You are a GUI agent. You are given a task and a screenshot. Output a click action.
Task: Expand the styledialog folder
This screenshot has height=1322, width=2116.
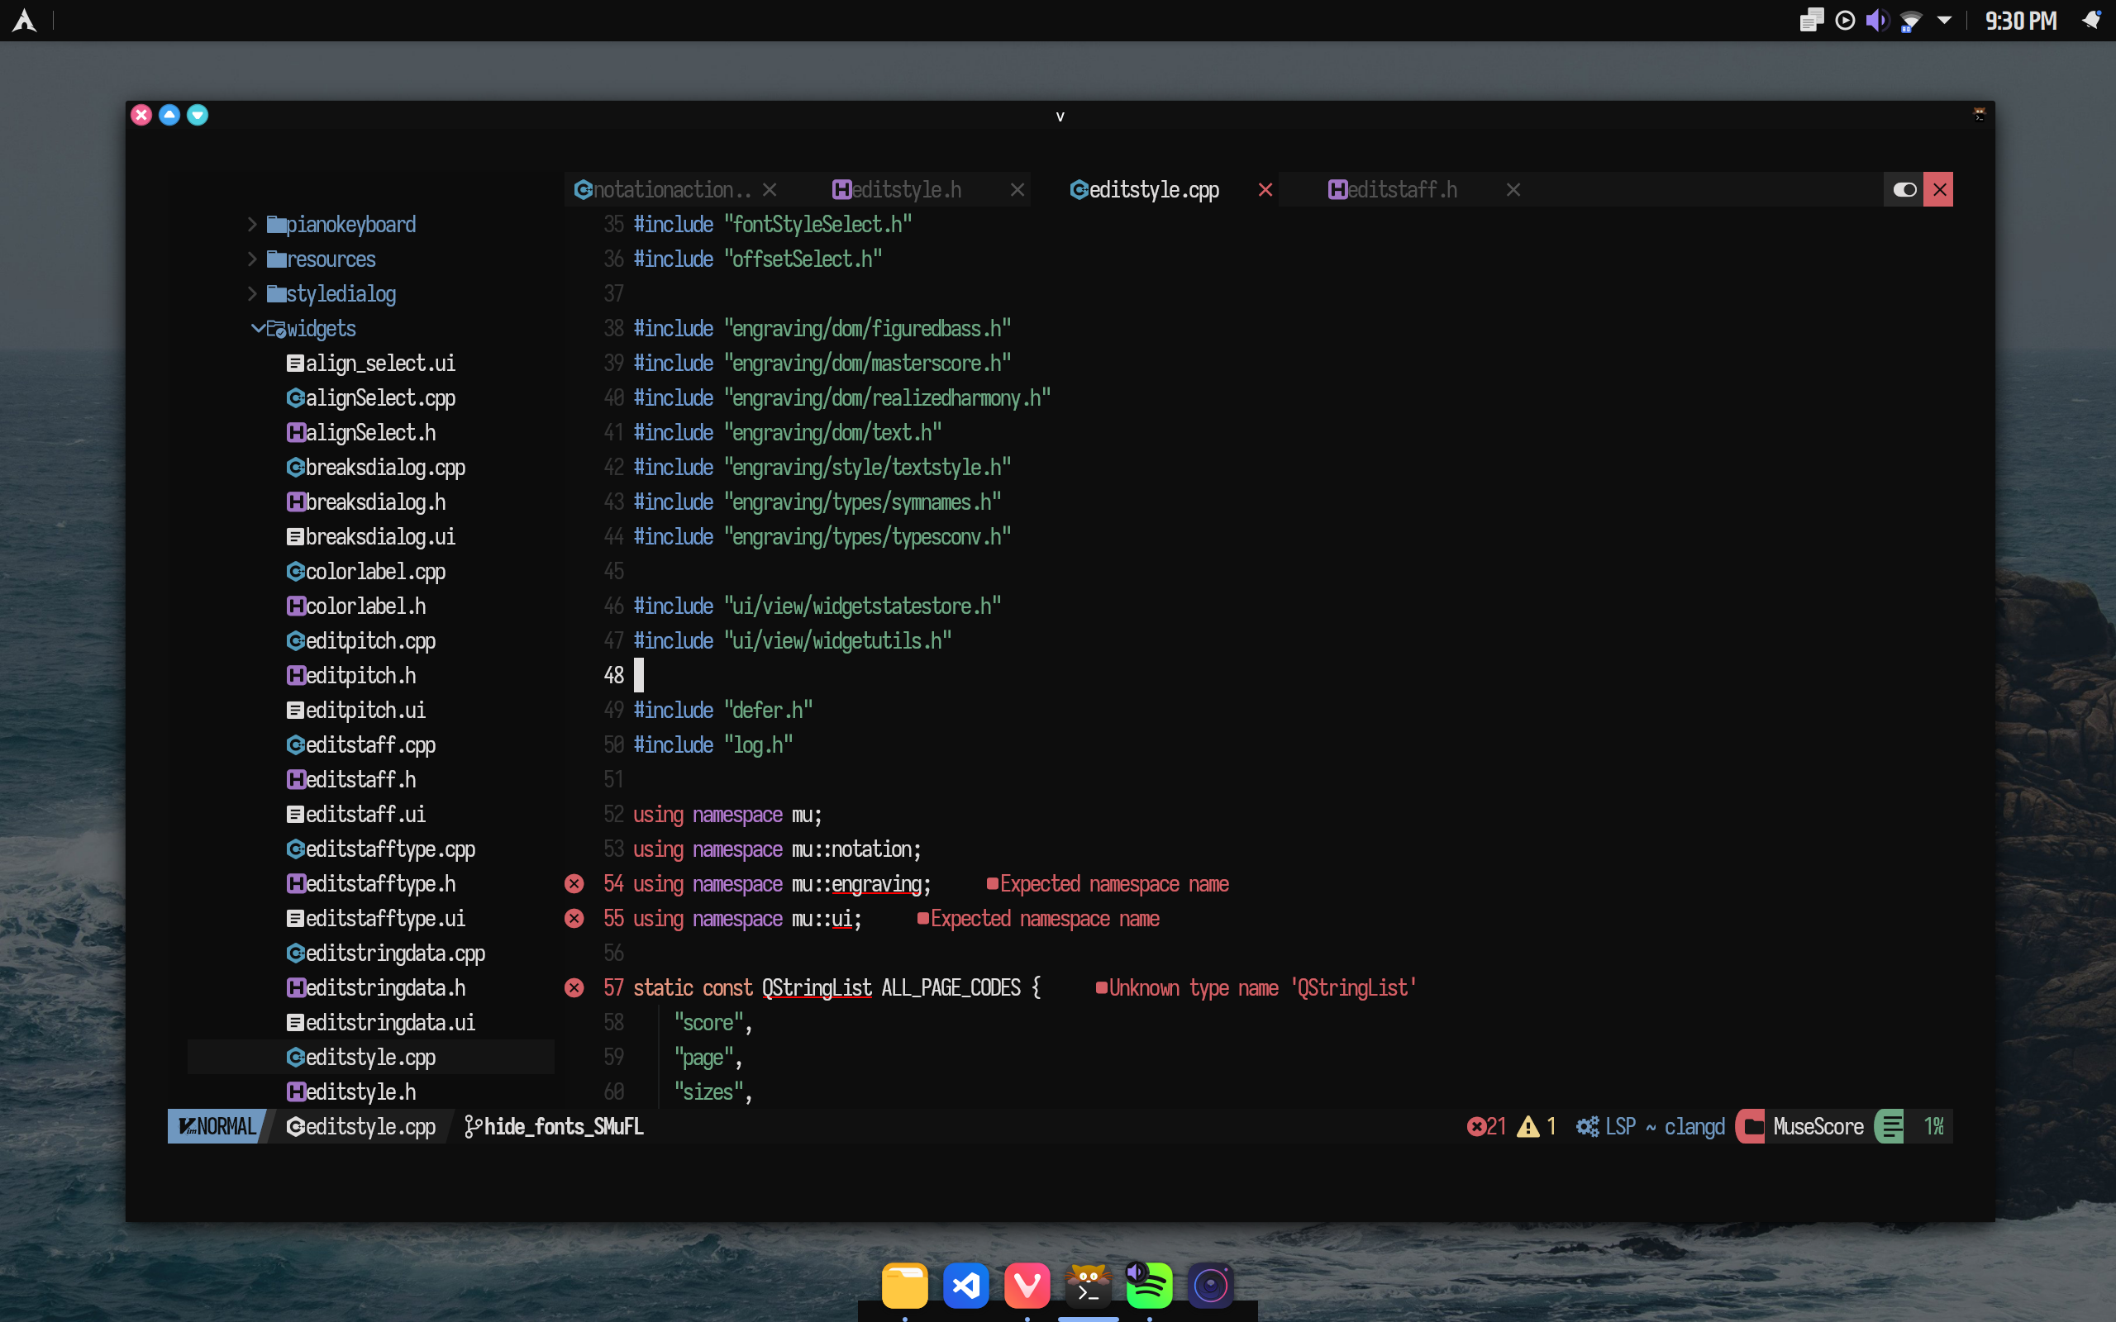tap(253, 294)
